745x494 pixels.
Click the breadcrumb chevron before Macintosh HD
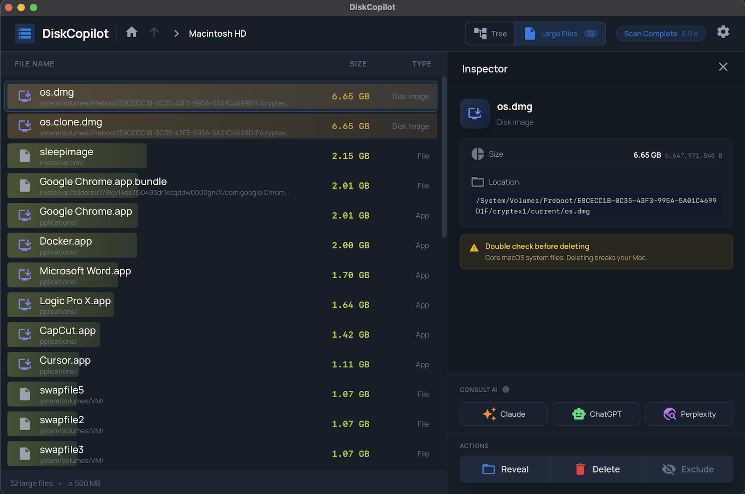point(176,33)
